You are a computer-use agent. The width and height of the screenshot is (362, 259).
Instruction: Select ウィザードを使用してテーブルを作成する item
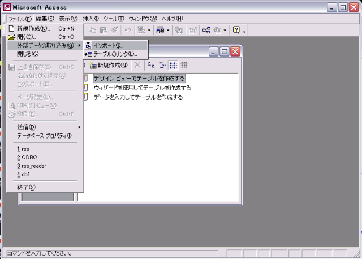tap(143, 88)
